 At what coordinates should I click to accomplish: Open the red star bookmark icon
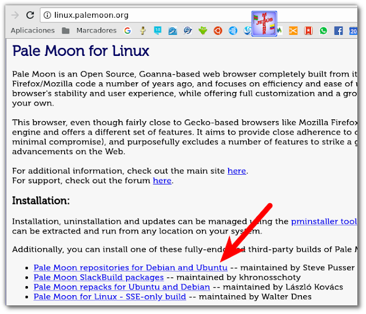(308, 30)
